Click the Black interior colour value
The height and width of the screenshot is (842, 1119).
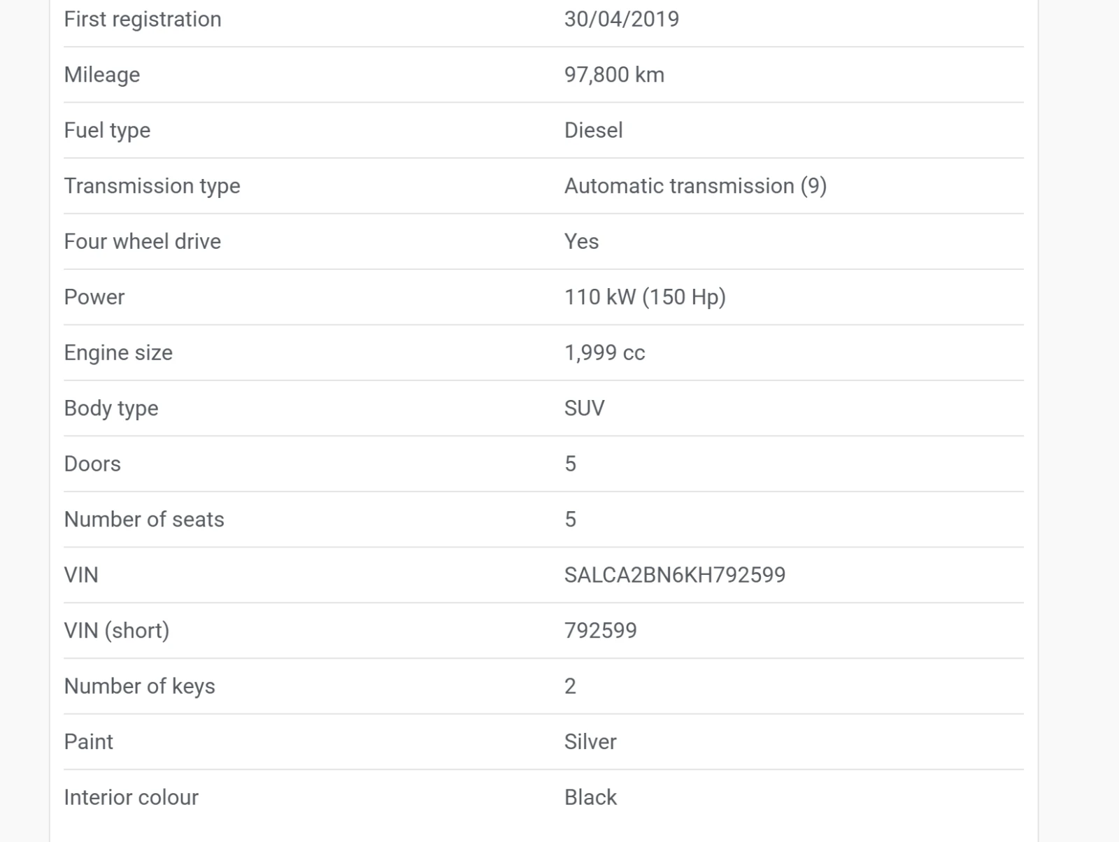pos(590,797)
